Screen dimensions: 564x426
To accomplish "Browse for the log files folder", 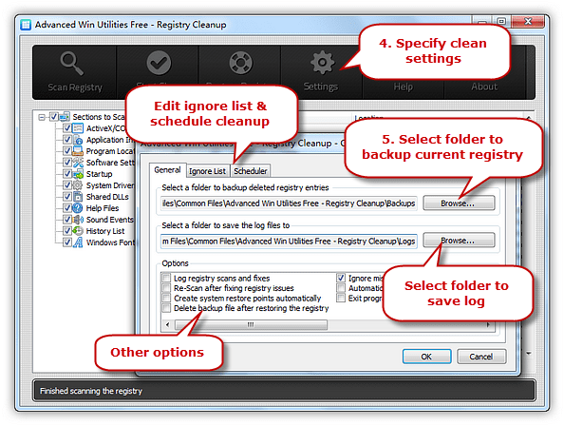I will click(459, 241).
